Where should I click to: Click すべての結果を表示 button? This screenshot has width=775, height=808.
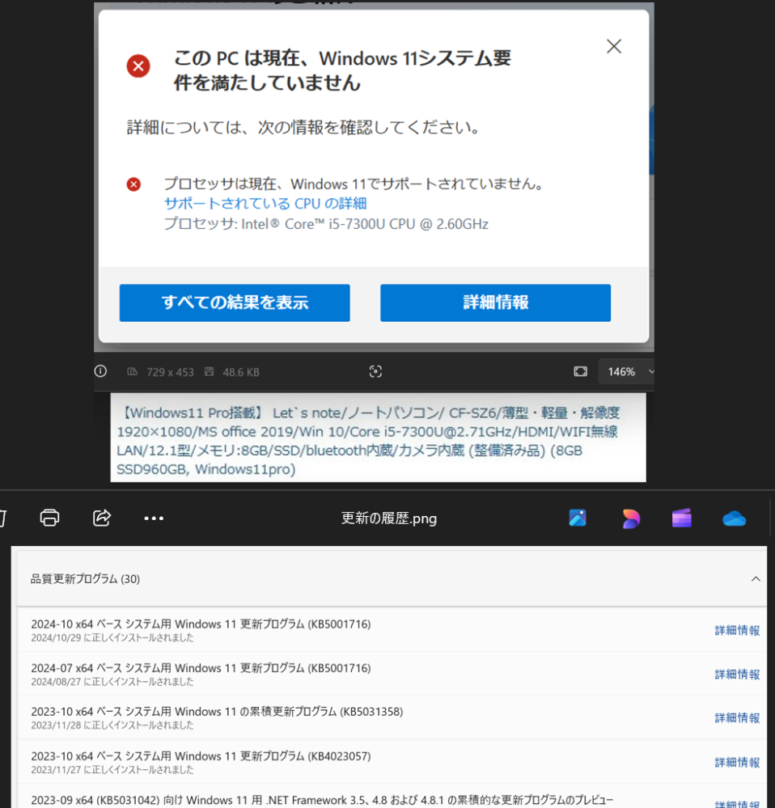pos(234,302)
